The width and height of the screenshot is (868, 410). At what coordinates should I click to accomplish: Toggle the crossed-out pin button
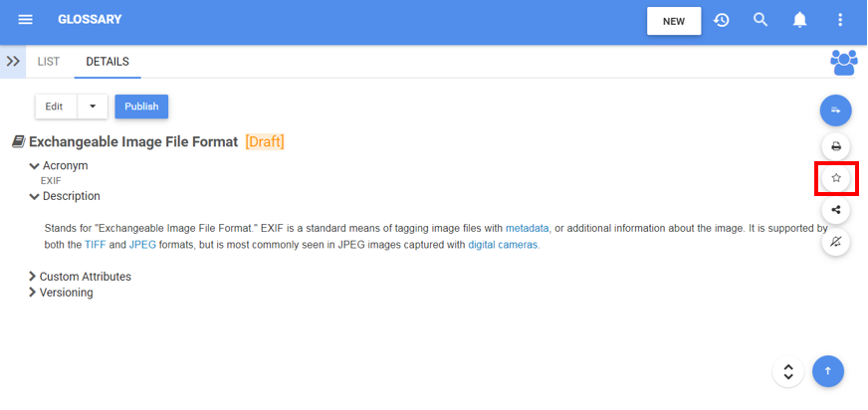(x=836, y=242)
